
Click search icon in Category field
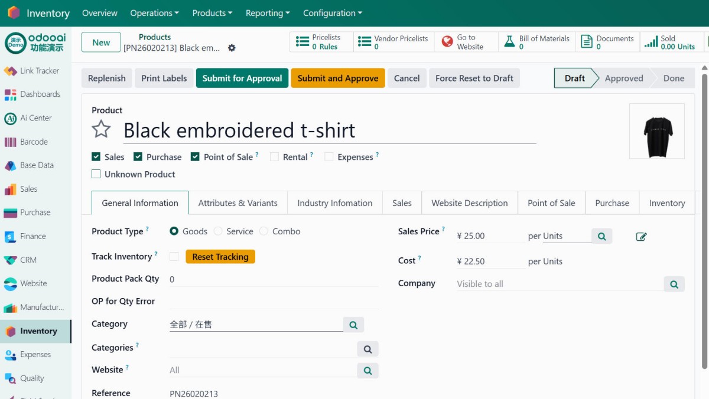(353, 325)
